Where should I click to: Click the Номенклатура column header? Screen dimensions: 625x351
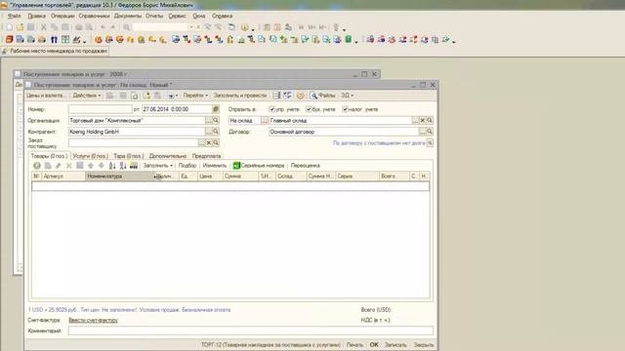point(119,175)
